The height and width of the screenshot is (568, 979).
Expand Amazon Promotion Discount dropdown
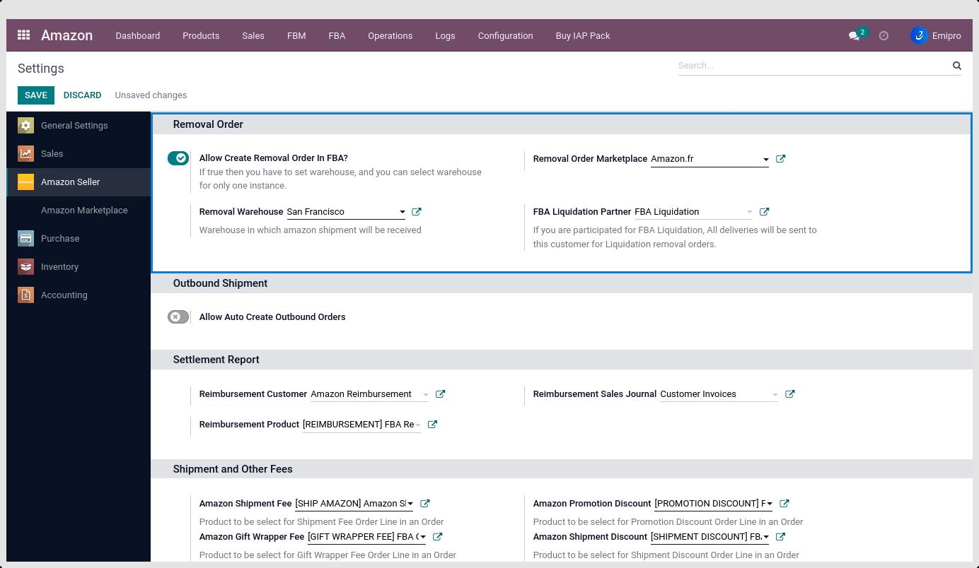[769, 504]
